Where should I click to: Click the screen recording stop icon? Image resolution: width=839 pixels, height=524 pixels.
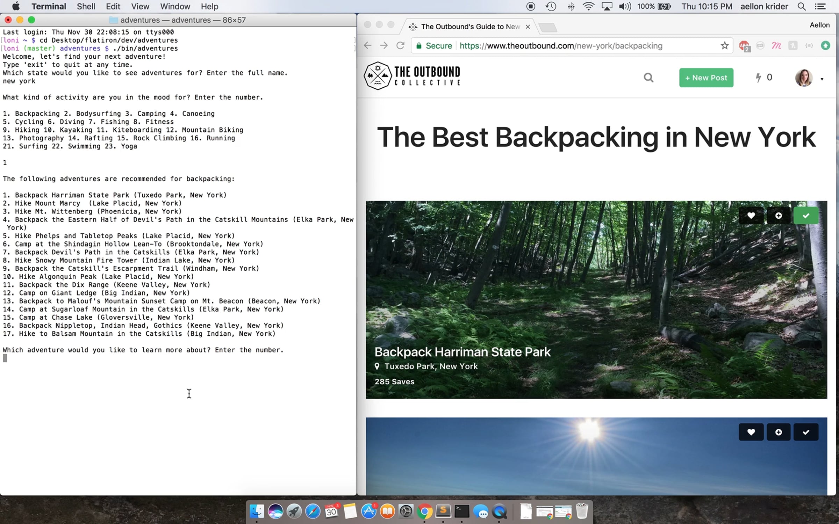point(531,6)
